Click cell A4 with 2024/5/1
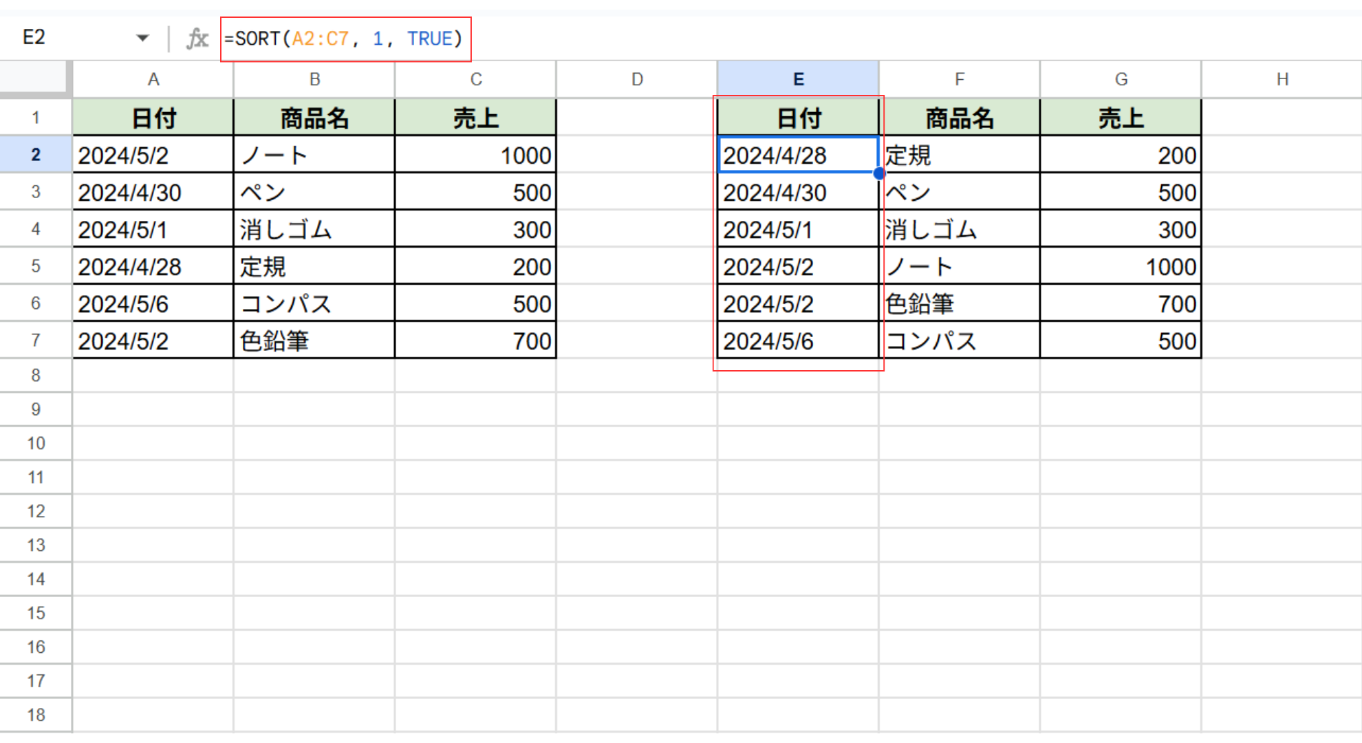1362x743 pixels. [153, 229]
